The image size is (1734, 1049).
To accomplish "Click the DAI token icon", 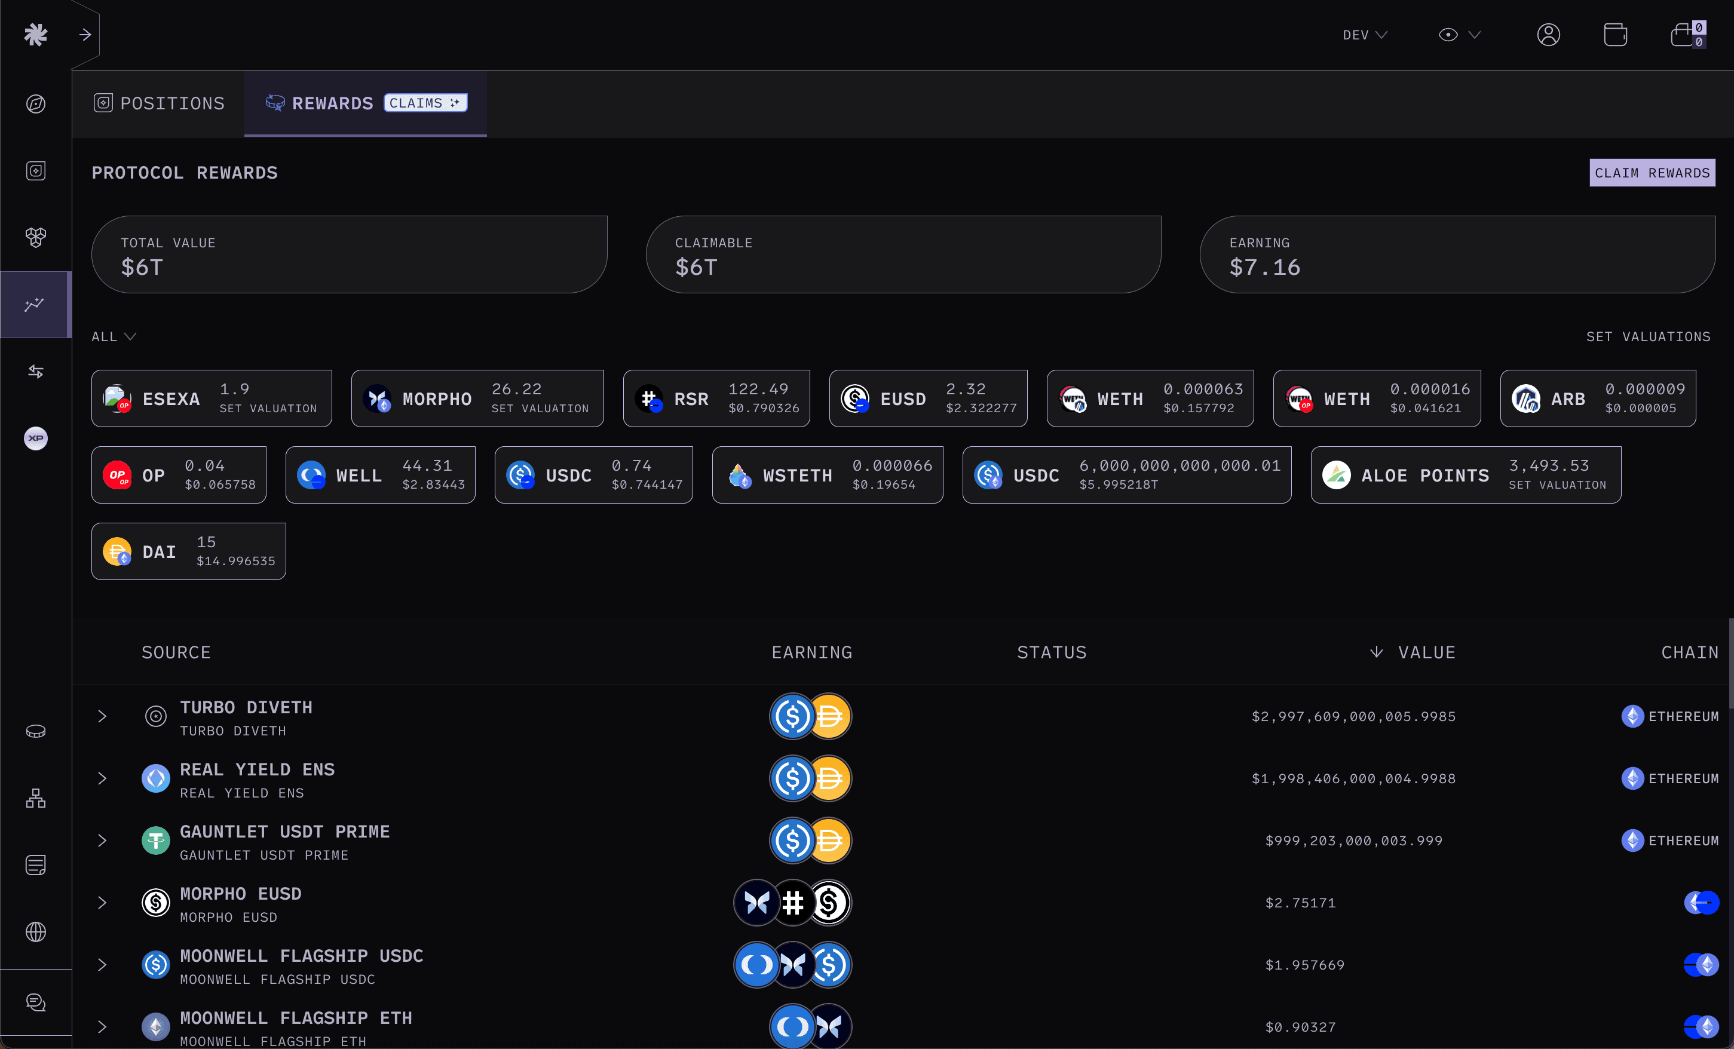I will [117, 551].
